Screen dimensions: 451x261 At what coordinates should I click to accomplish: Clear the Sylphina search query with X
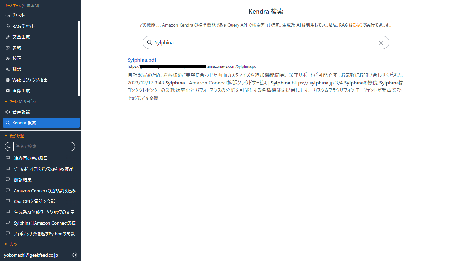click(x=381, y=43)
